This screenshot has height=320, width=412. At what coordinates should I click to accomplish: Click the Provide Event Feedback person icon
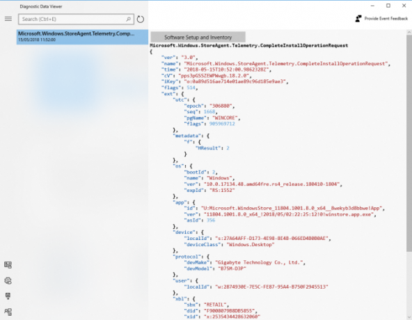[x=358, y=19]
